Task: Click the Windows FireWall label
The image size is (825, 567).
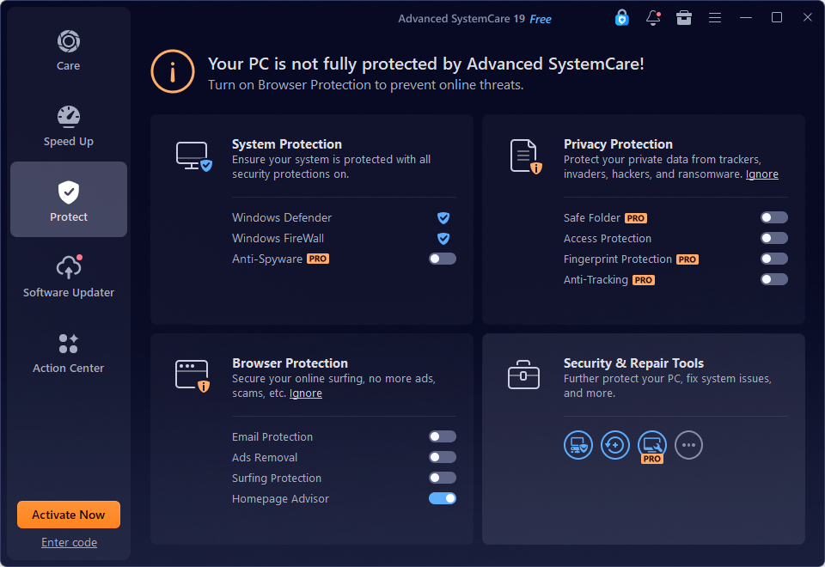Action: click(278, 238)
